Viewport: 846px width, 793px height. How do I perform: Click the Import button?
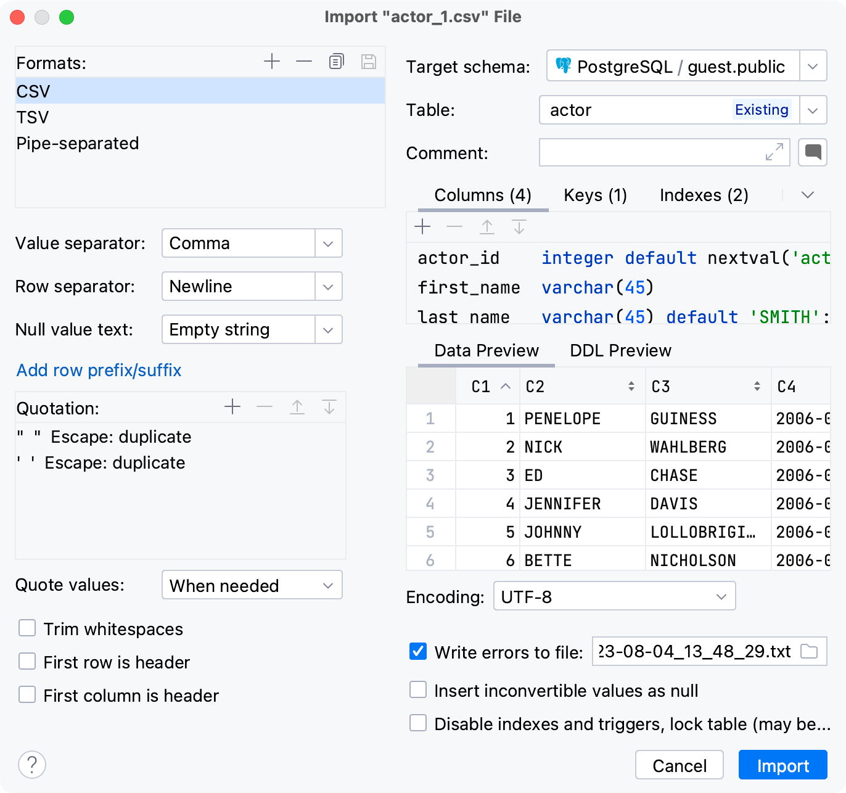(782, 765)
